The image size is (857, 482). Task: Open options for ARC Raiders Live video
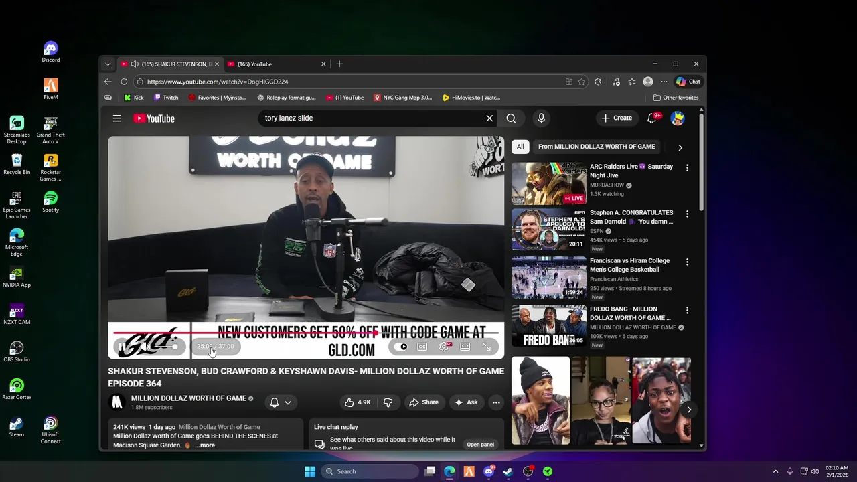[x=687, y=168]
